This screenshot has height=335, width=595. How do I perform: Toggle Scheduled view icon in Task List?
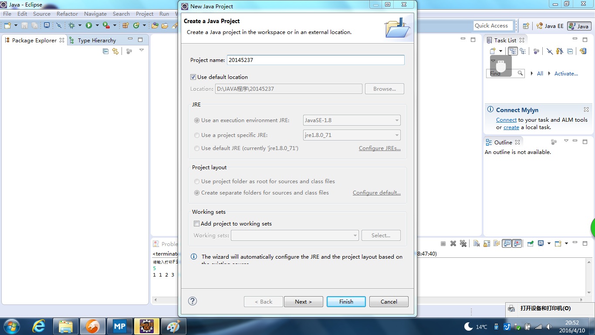(523, 51)
